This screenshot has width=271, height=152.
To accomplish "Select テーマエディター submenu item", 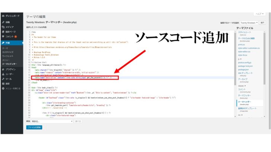I will (10, 64).
